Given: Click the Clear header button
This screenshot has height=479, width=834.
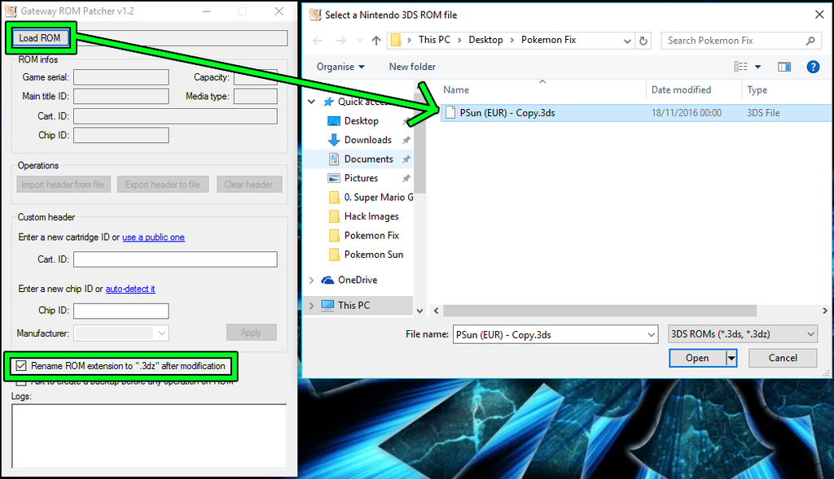Looking at the screenshot, I should [x=249, y=185].
